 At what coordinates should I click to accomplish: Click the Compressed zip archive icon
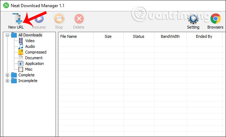tap(21, 52)
